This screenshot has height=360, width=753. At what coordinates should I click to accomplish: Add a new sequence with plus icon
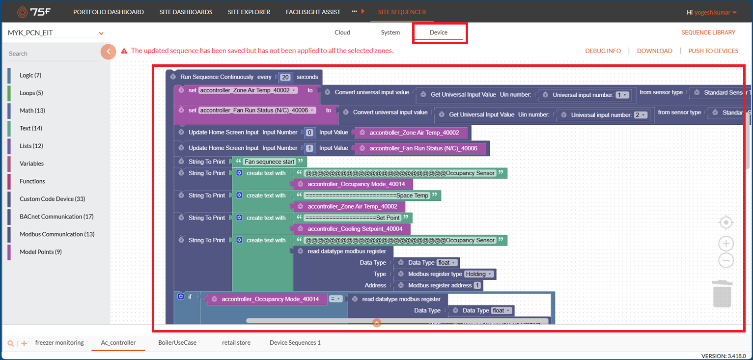[24, 343]
